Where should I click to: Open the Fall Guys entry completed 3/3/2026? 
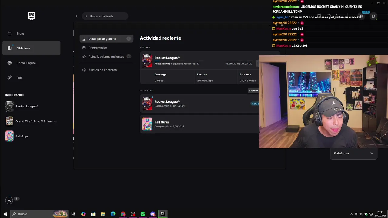tap(199, 124)
